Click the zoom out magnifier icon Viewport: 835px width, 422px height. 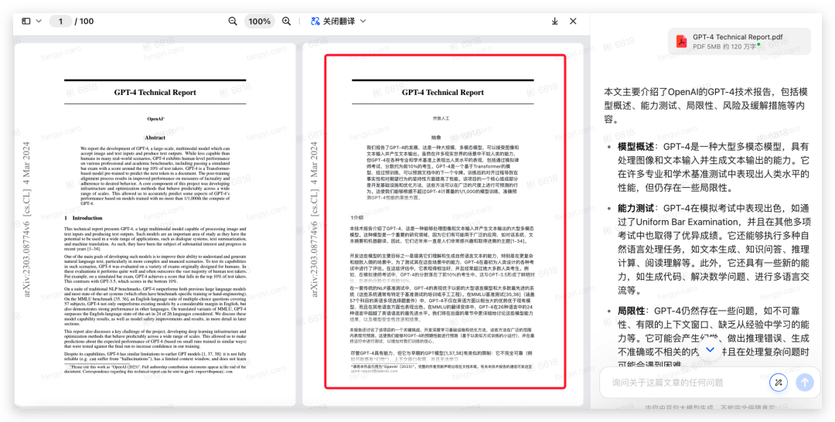233,21
